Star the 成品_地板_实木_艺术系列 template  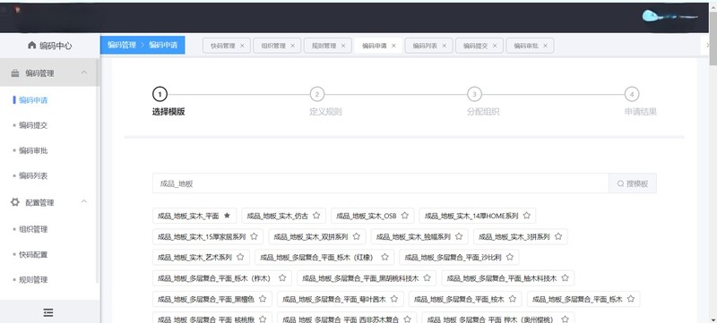click(x=240, y=257)
